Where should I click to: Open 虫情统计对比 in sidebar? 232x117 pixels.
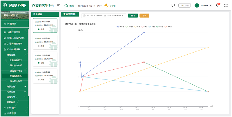pos(16,70)
